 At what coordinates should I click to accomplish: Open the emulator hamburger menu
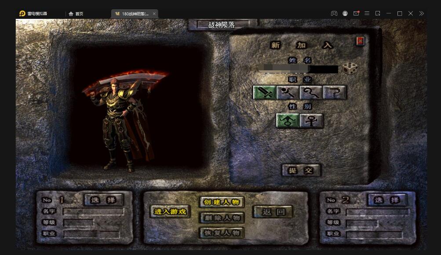367,14
